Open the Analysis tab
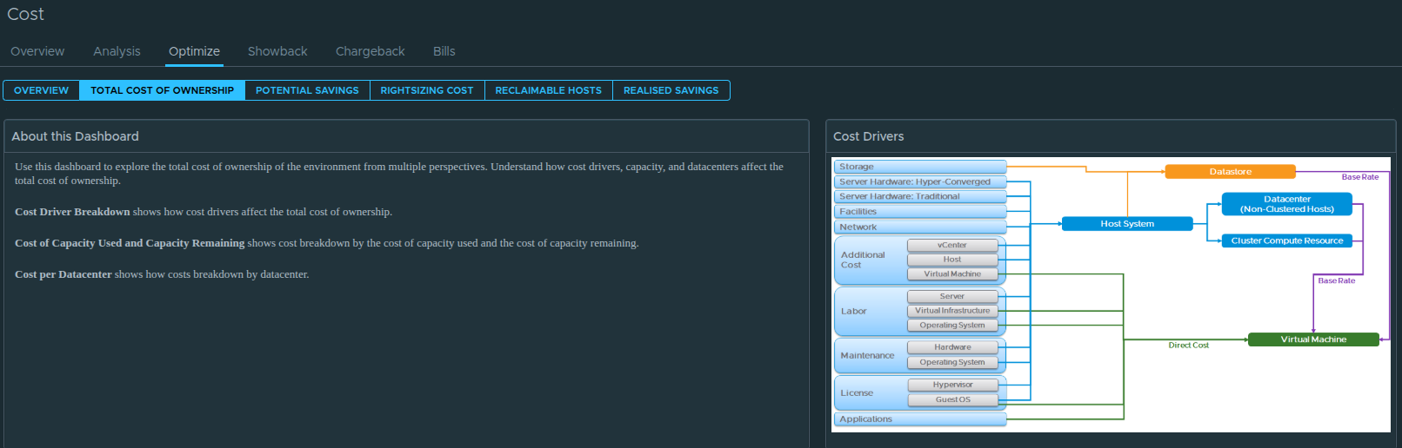The width and height of the screenshot is (1402, 448). click(117, 51)
